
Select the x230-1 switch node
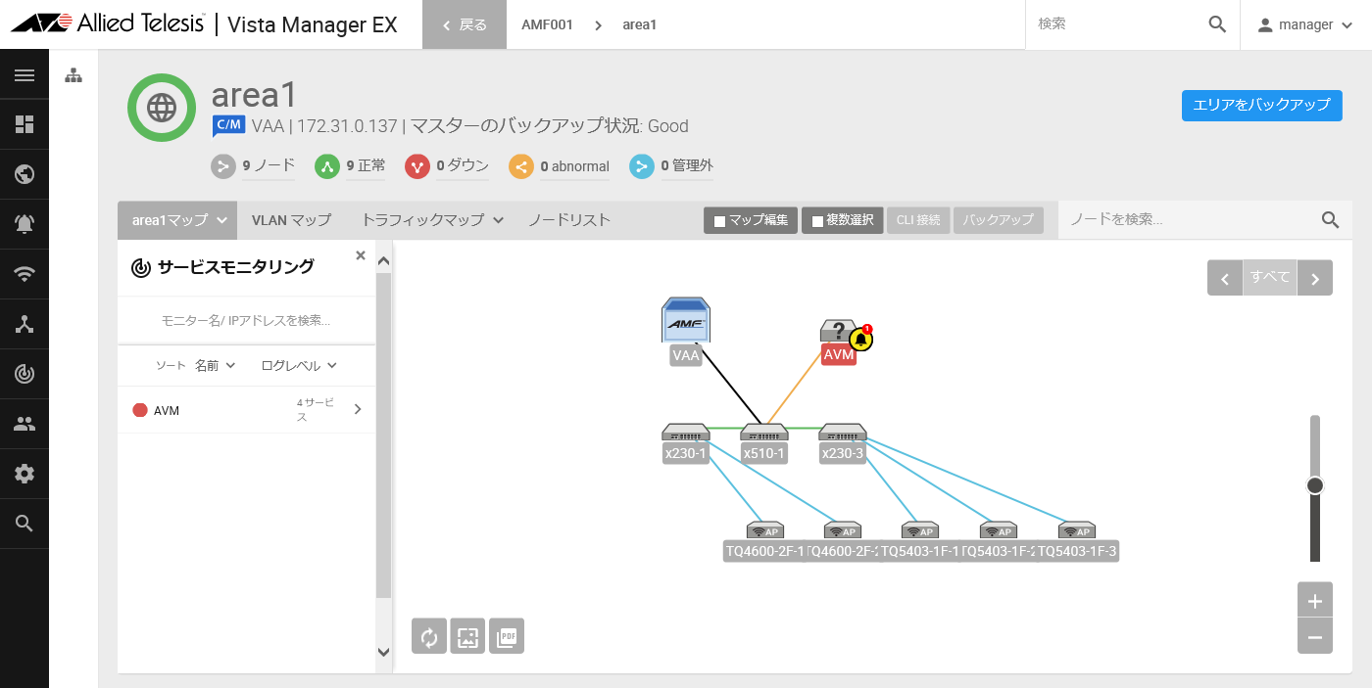tap(685, 433)
